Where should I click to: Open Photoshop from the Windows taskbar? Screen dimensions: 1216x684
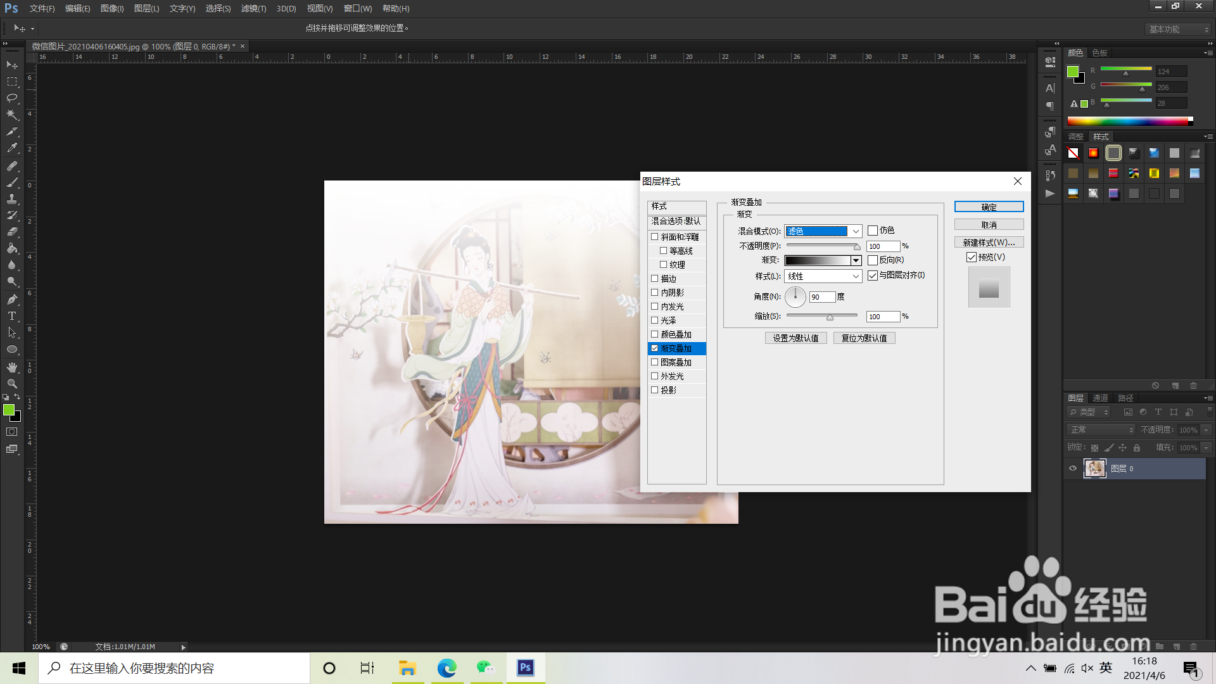click(x=525, y=668)
